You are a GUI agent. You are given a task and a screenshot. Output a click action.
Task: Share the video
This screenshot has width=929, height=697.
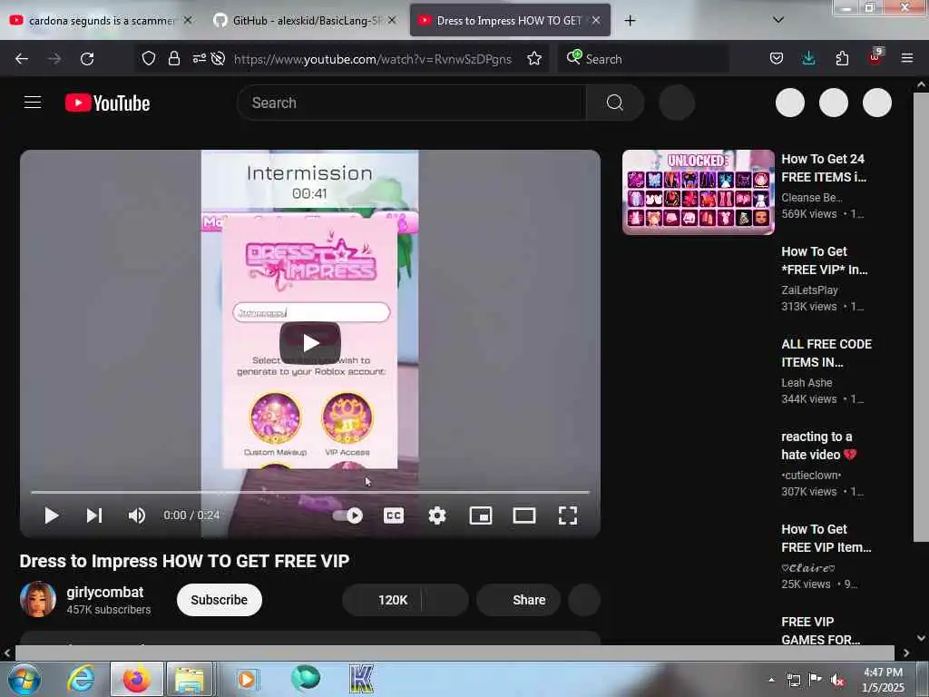[x=518, y=600]
